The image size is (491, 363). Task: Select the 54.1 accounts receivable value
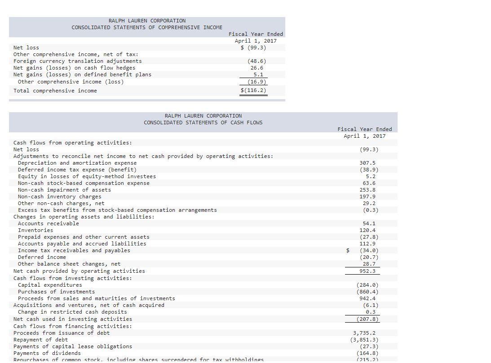pyautogui.click(x=369, y=223)
